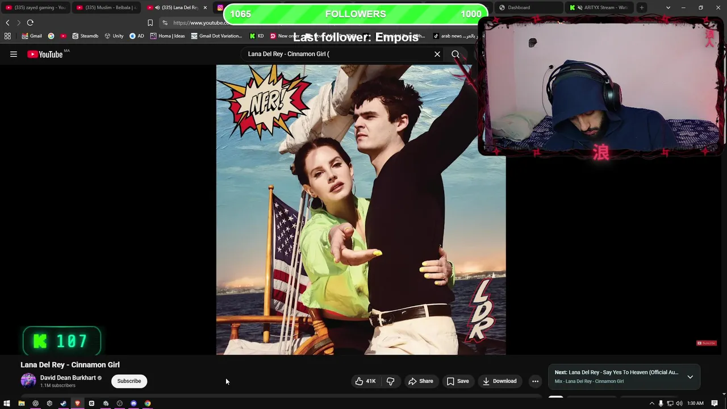
Task: Open the microphone tray icon
Action: point(661,403)
